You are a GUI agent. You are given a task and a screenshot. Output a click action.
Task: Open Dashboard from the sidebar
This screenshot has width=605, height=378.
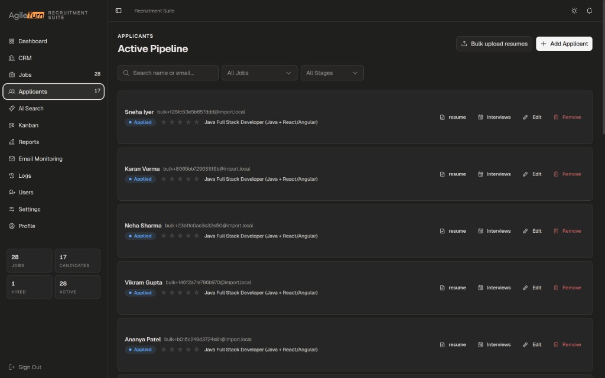tap(53, 41)
